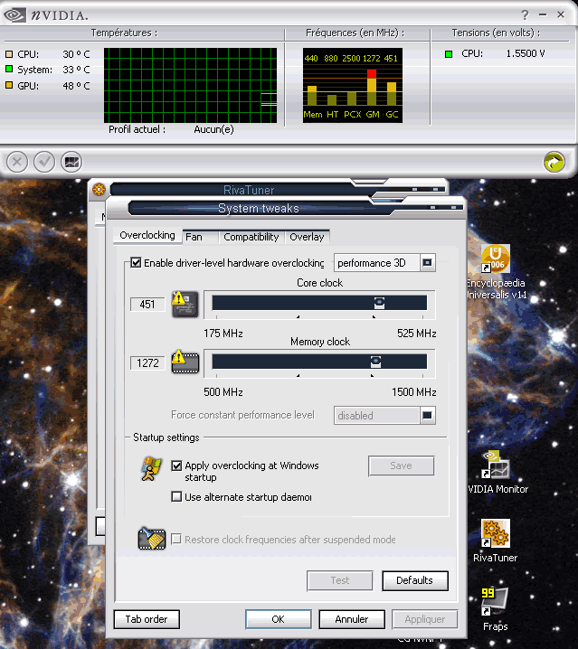Expand Force constant performance level dropdown
578x649 pixels.
[x=428, y=416]
